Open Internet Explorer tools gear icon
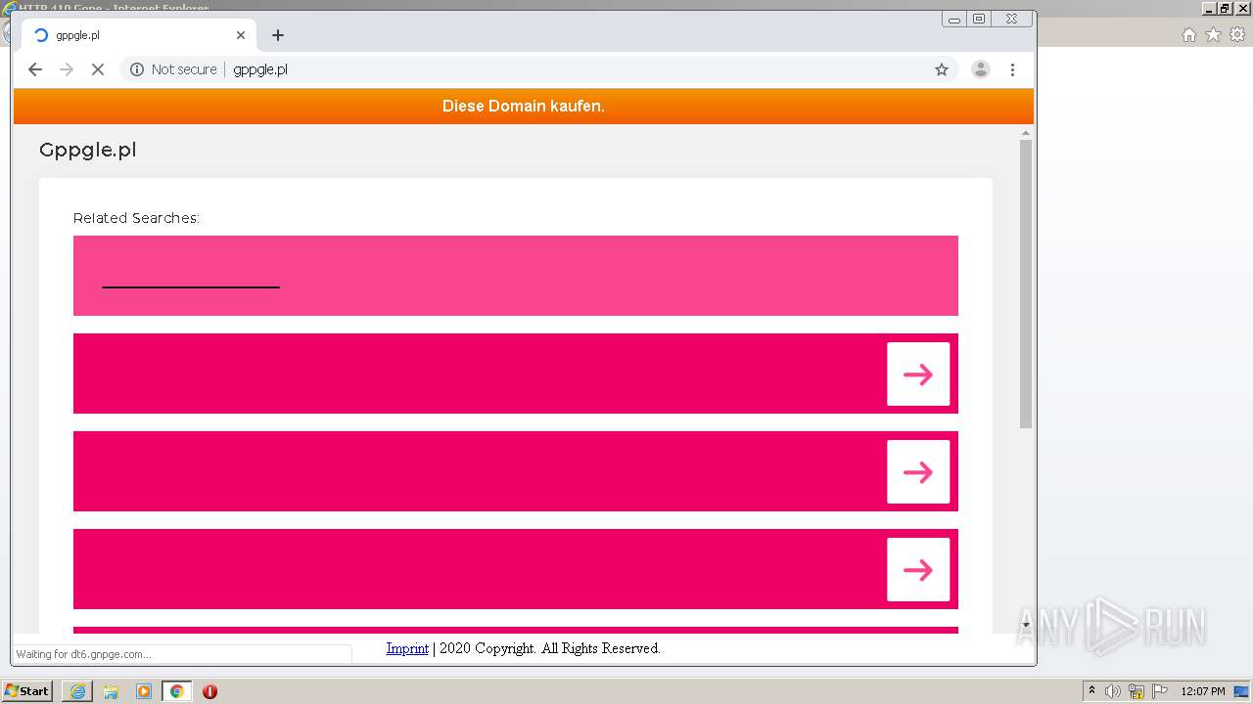 [1237, 35]
